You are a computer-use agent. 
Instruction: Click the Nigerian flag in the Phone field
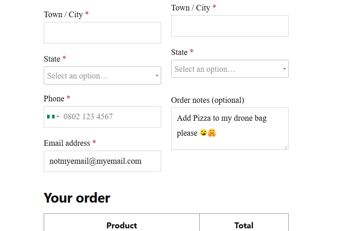point(51,117)
